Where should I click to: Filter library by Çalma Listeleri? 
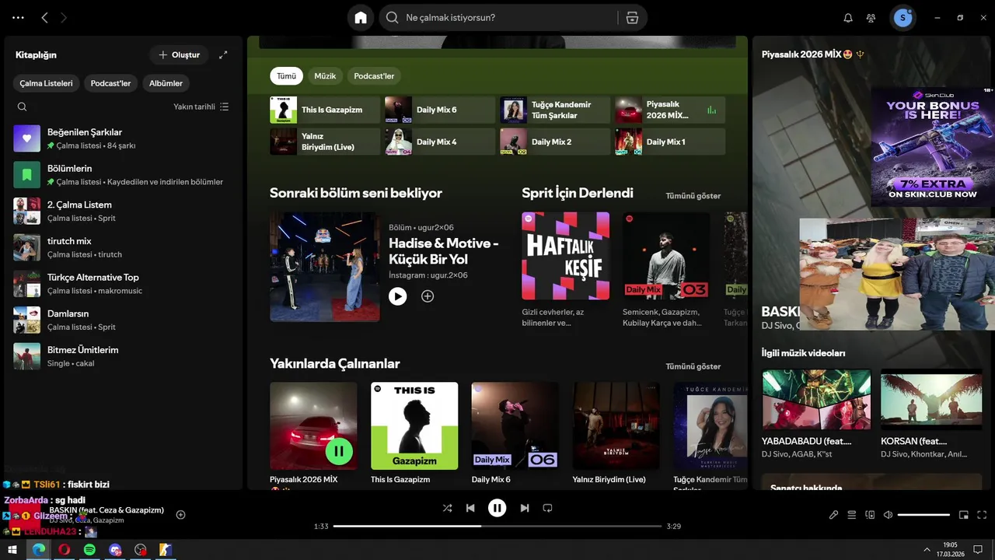pyautogui.click(x=46, y=83)
